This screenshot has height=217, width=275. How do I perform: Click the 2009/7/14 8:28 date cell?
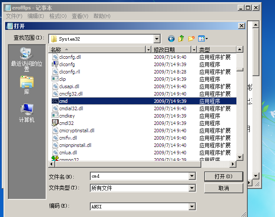coord(170,72)
